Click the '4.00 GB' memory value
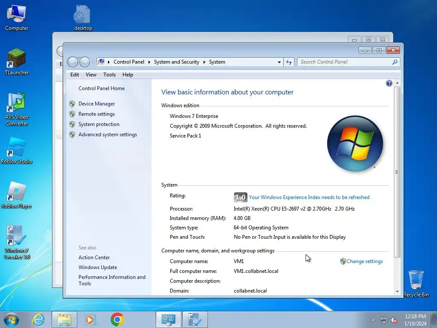437x328 pixels. tap(242, 218)
